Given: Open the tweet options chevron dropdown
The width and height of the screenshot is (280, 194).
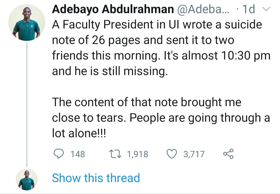Looking at the screenshot, I should click(x=266, y=10).
